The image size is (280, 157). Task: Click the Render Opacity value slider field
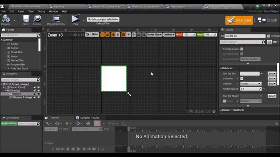(251, 89)
